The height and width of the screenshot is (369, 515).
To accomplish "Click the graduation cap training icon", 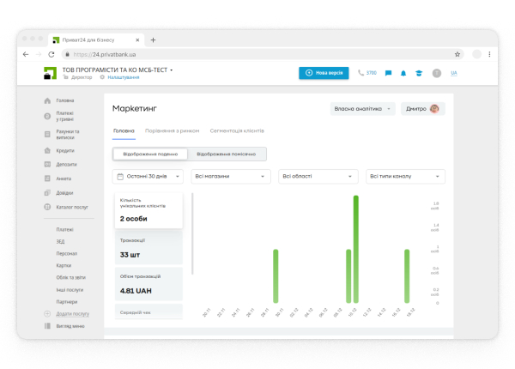I will point(419,73).
